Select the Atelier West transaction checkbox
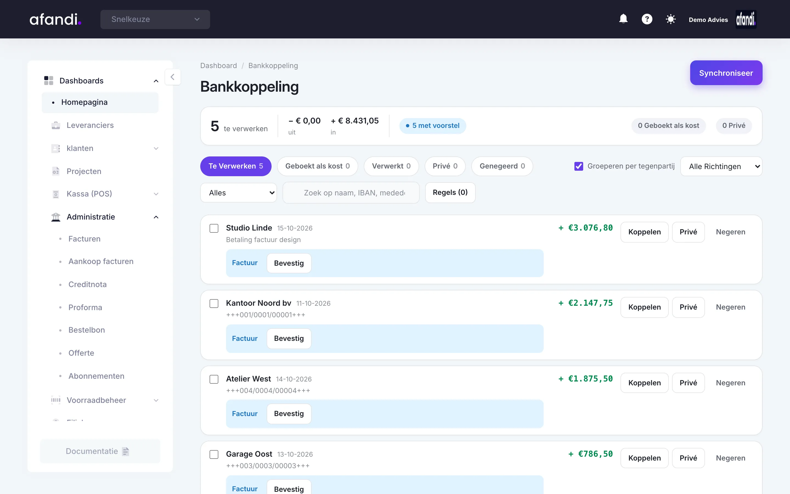790x494 pixels. (x=214, y=379)
